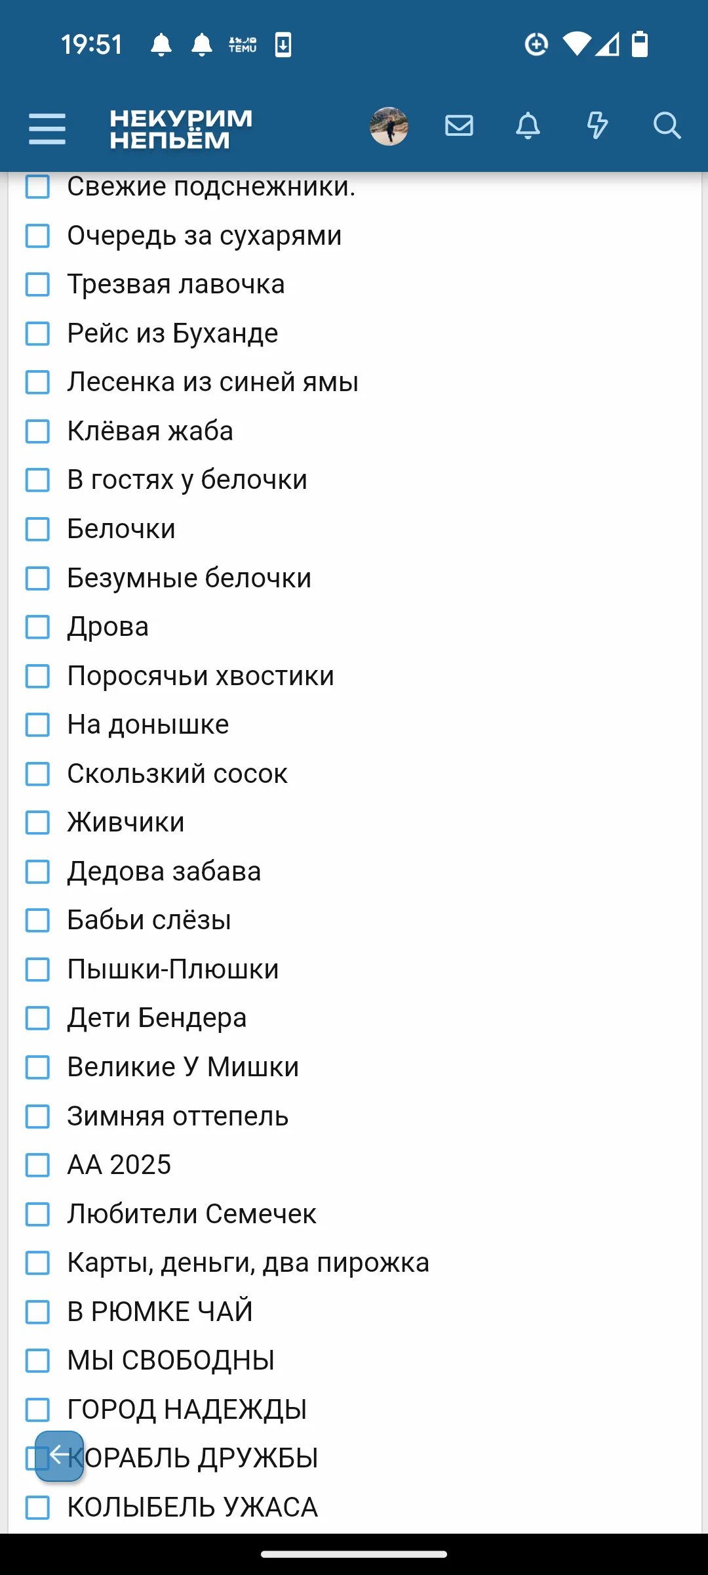Image resolution: width=708 pixels, height=1575 pixels.
Task: Tap the Temu icon in the status bar
Action: point(242,44)
